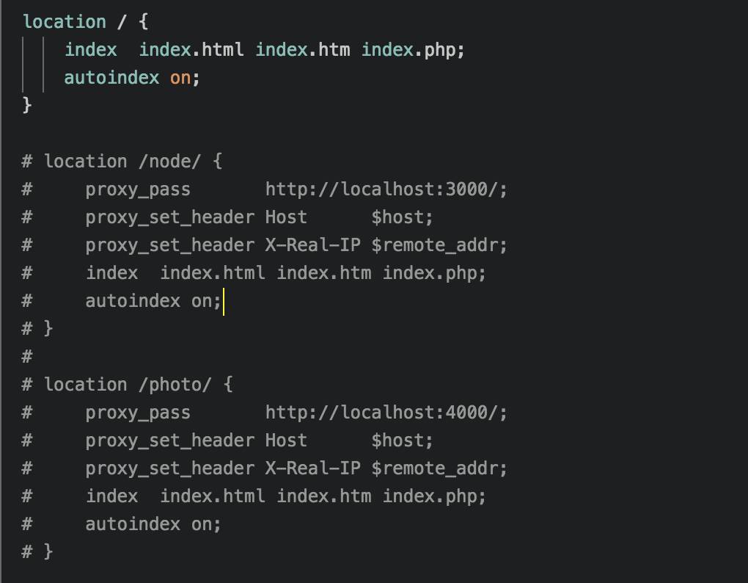The width and height of the screenshot is (748, 583).
Task: Click the lone # between the commented blocks
Action: pyautogui.click(x=27, y=356)
